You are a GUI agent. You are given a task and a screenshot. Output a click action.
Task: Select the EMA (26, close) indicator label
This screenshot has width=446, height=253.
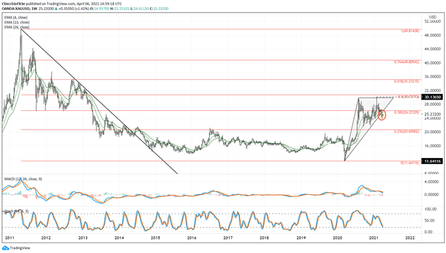click(17, 27)
